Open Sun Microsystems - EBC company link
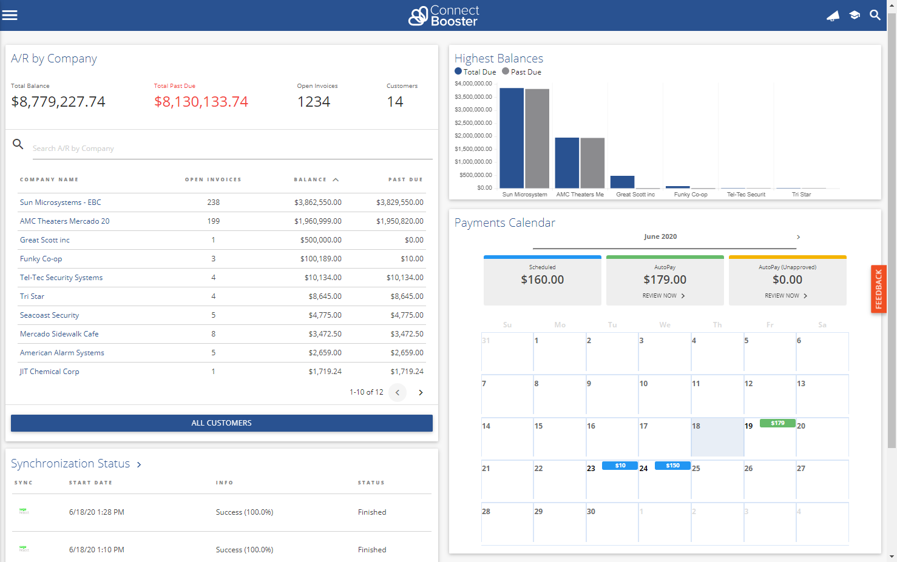Image resolution: width=897 pixels, height=562 pixels. [x=60, y=202]
